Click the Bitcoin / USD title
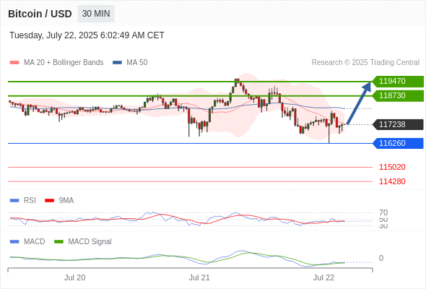 coord(40,14)
